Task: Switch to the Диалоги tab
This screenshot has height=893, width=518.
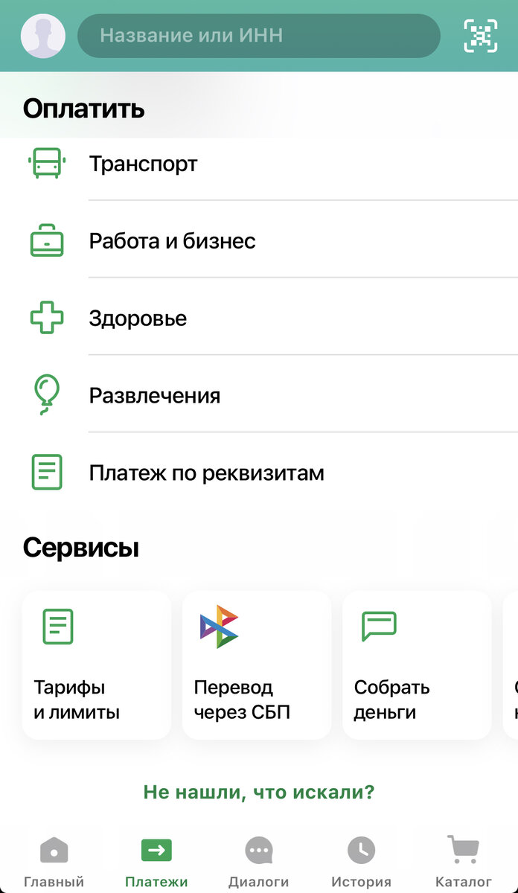Action: coord(259,863)
